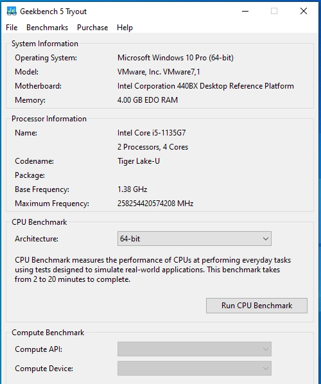This screenshot has width=321, height=384.
Task: Click the Intel 440BX motherboard value
Action: pos(205,86)
